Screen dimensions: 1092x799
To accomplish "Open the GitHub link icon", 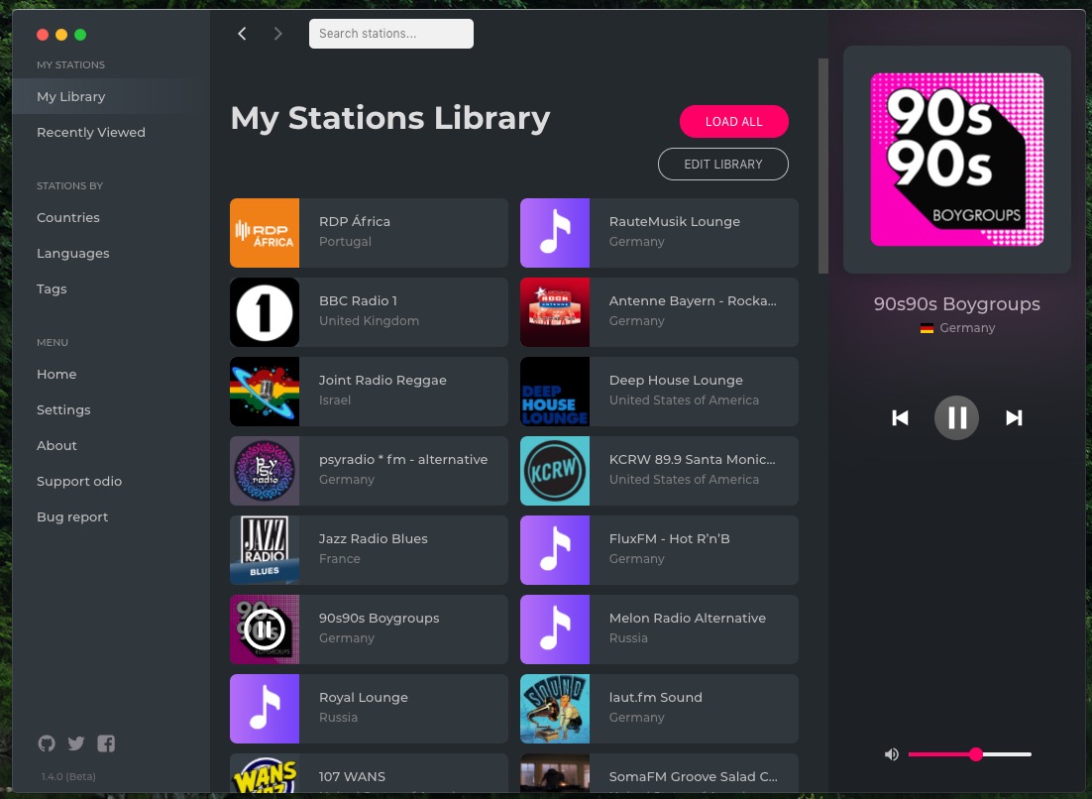I will coord(47,743).
